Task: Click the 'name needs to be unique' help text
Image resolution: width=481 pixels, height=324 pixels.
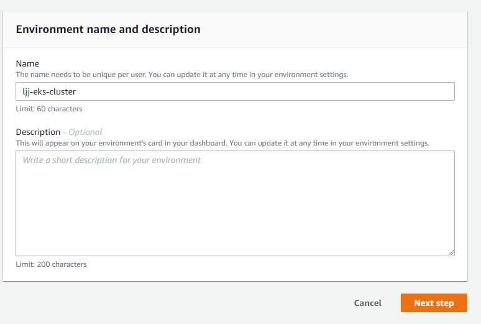Action: (182, 75)
